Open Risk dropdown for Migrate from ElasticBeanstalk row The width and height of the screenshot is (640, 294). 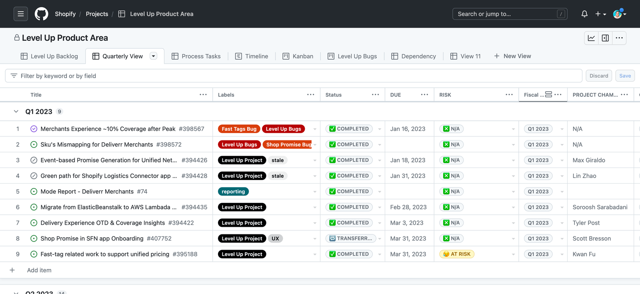(x=513, y=207)
